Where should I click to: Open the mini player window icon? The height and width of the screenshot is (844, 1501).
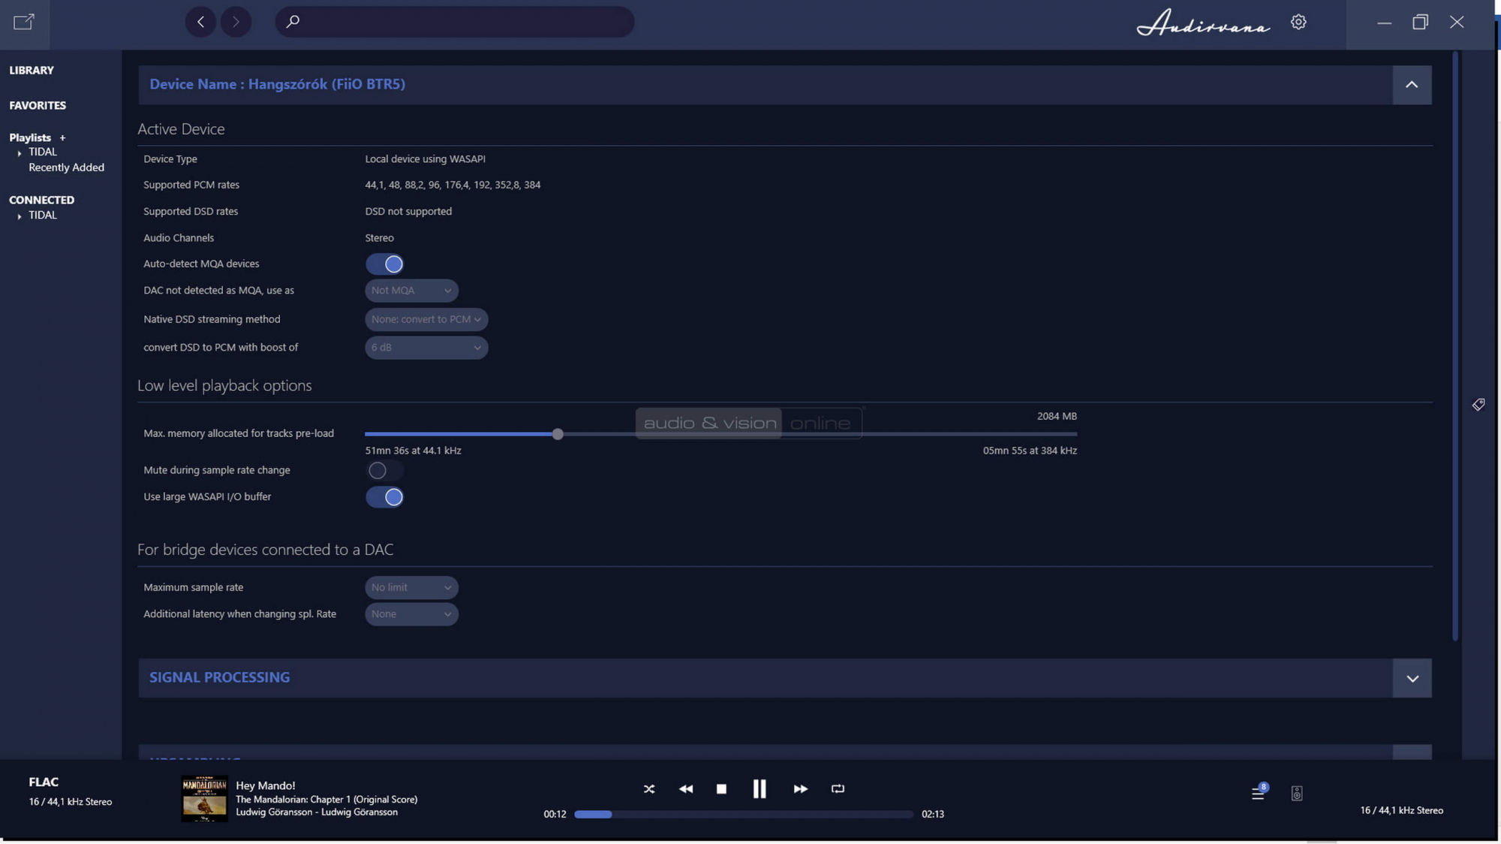(24, 22)
